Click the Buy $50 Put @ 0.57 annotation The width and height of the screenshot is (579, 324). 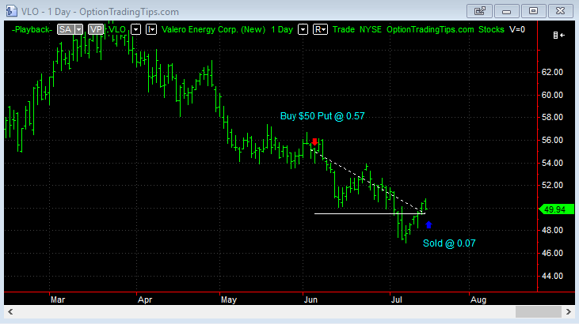tap(322, 116)
